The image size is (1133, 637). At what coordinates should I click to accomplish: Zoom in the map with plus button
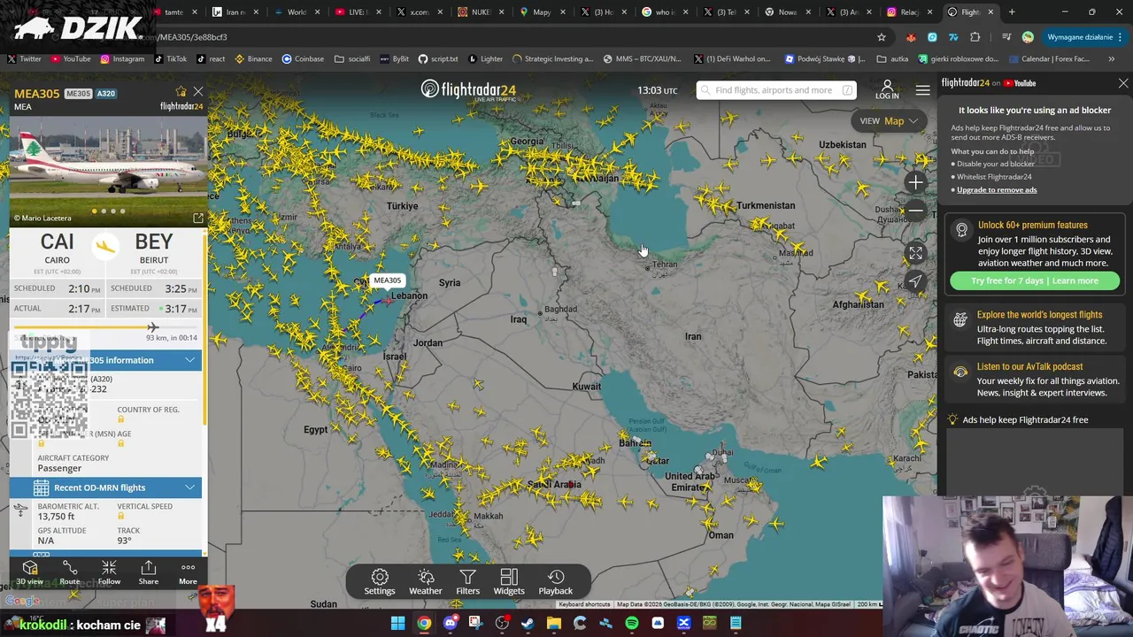pyautogui.click(x=915, y=182)
